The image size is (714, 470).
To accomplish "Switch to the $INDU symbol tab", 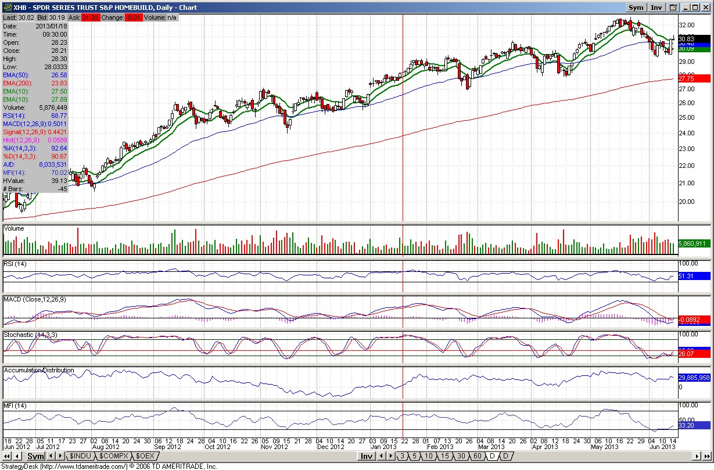I will 80,456.
